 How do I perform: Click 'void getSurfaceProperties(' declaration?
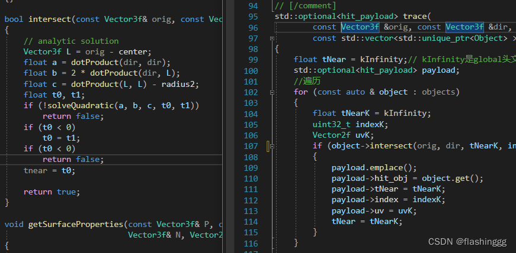tap(66, 225)
